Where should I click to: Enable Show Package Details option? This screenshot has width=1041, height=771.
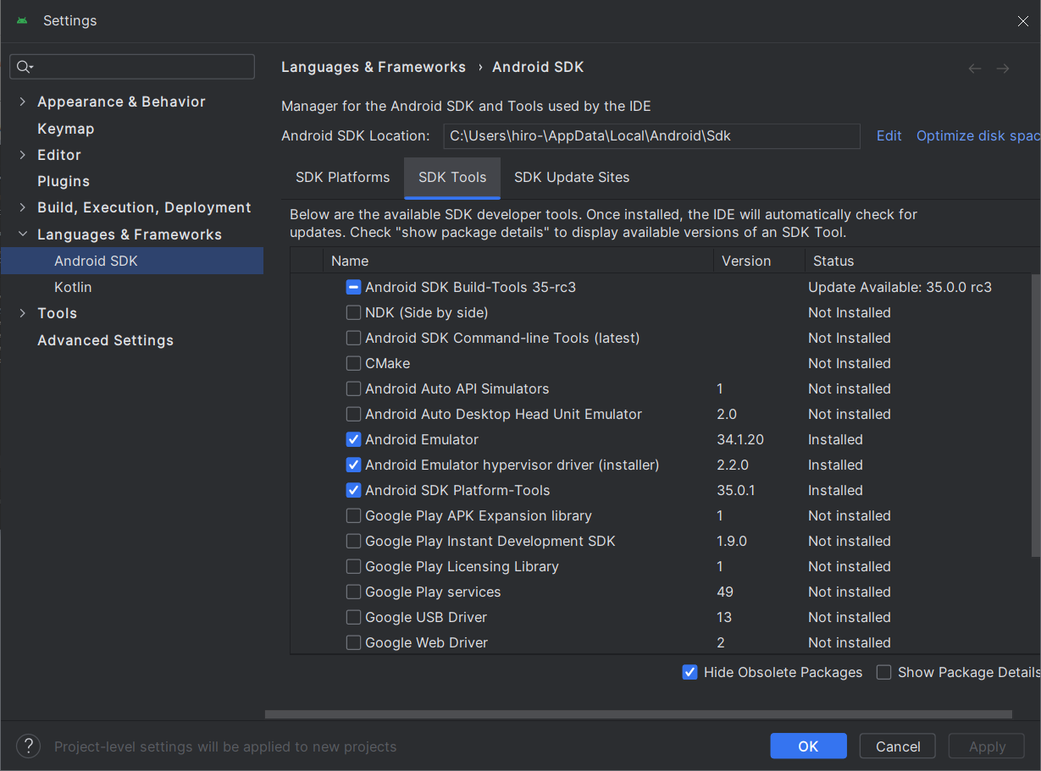[884, 672]
